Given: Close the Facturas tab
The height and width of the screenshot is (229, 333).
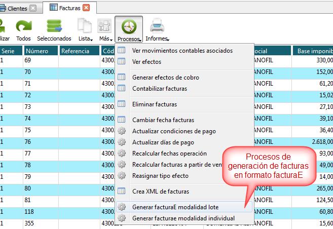Looking at the screenshot, I should click(86, 8).
